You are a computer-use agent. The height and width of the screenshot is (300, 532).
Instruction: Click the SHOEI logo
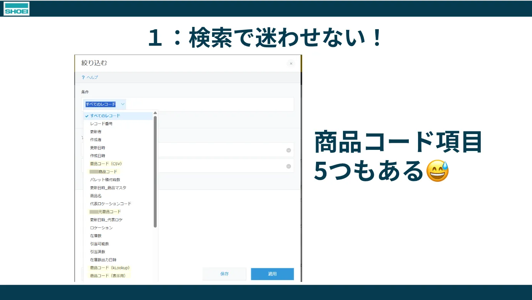[x=17, y=8]
